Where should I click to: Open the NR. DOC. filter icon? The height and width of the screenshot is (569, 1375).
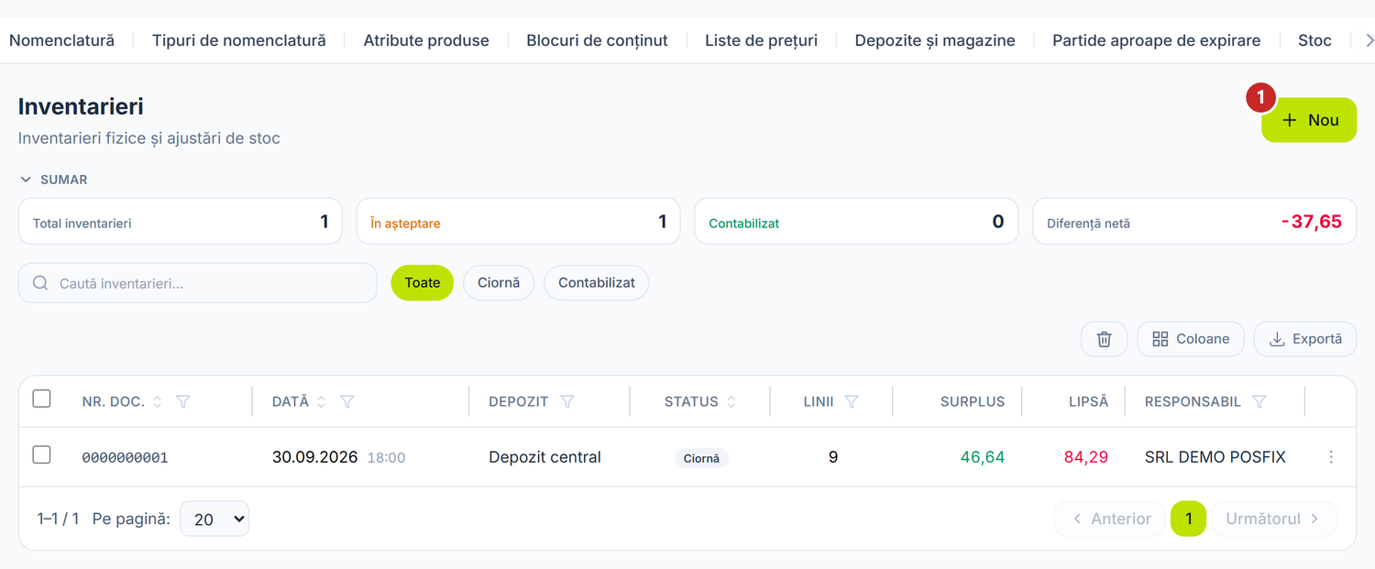(182, 401)
